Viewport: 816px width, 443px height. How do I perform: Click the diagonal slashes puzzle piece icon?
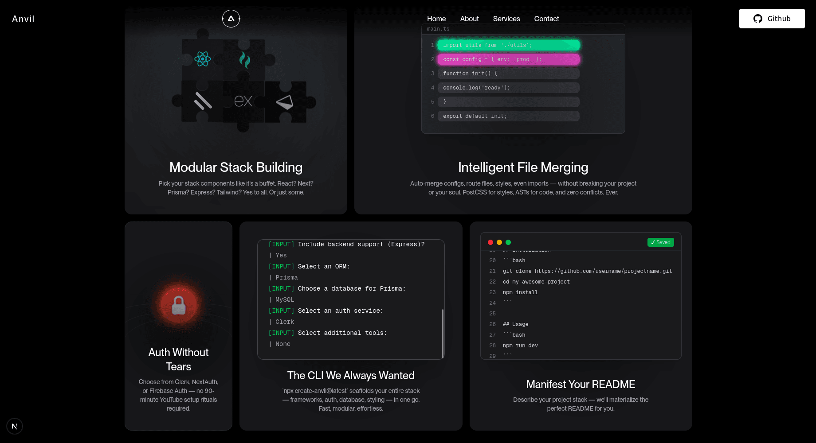[203, 101]
